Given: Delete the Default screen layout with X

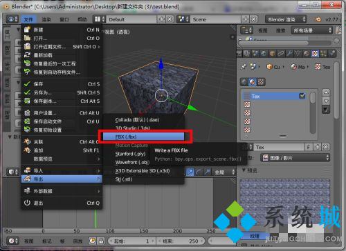Looking at the screenshot, I should click(x=170, y=19).
